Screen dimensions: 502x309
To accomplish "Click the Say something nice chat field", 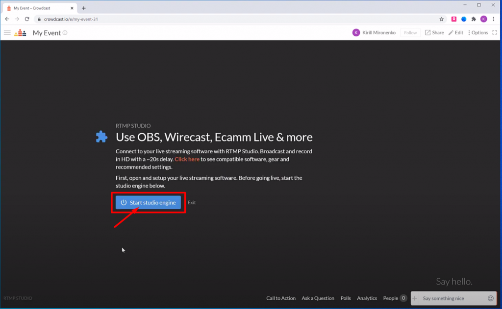I will (x=453, y=298).
